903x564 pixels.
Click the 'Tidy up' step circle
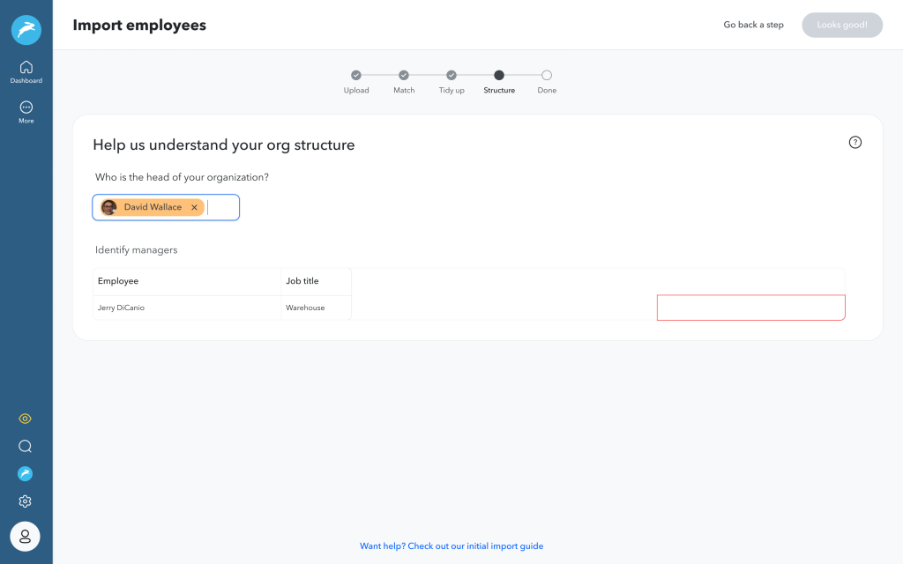click(x=451, y=76)
